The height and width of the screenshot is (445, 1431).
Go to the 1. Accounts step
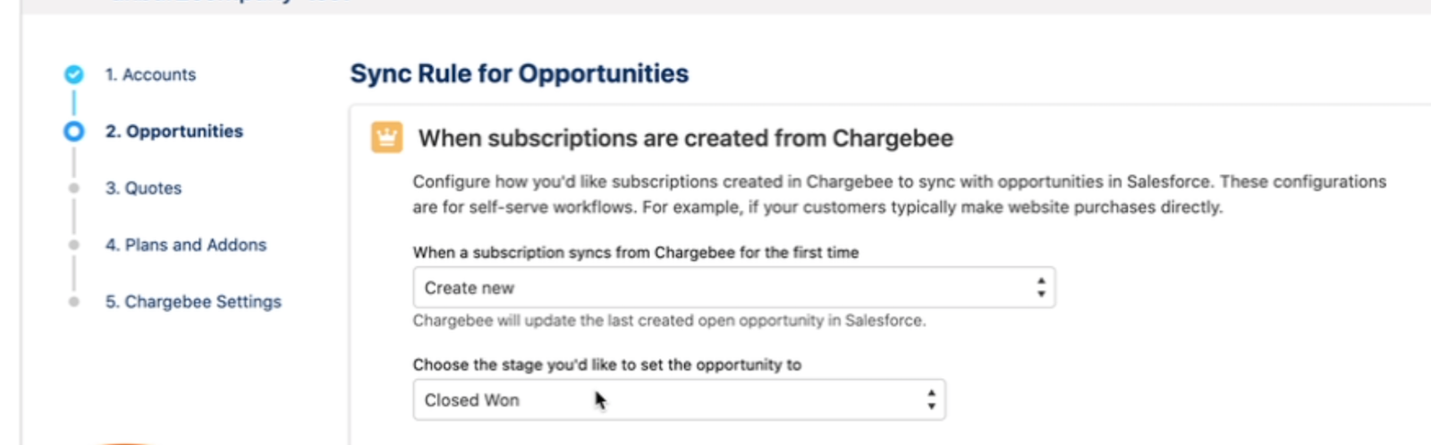click(150, 75)
